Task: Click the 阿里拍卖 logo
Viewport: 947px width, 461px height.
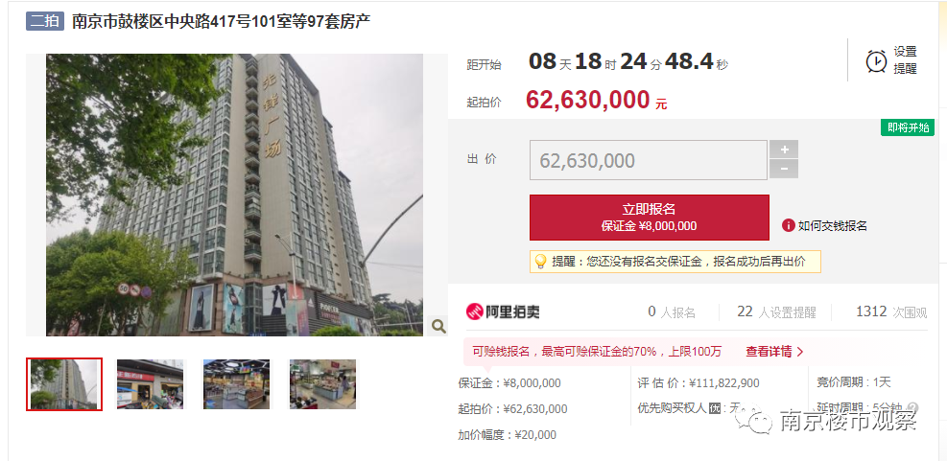Action: [x=503, y=311]
